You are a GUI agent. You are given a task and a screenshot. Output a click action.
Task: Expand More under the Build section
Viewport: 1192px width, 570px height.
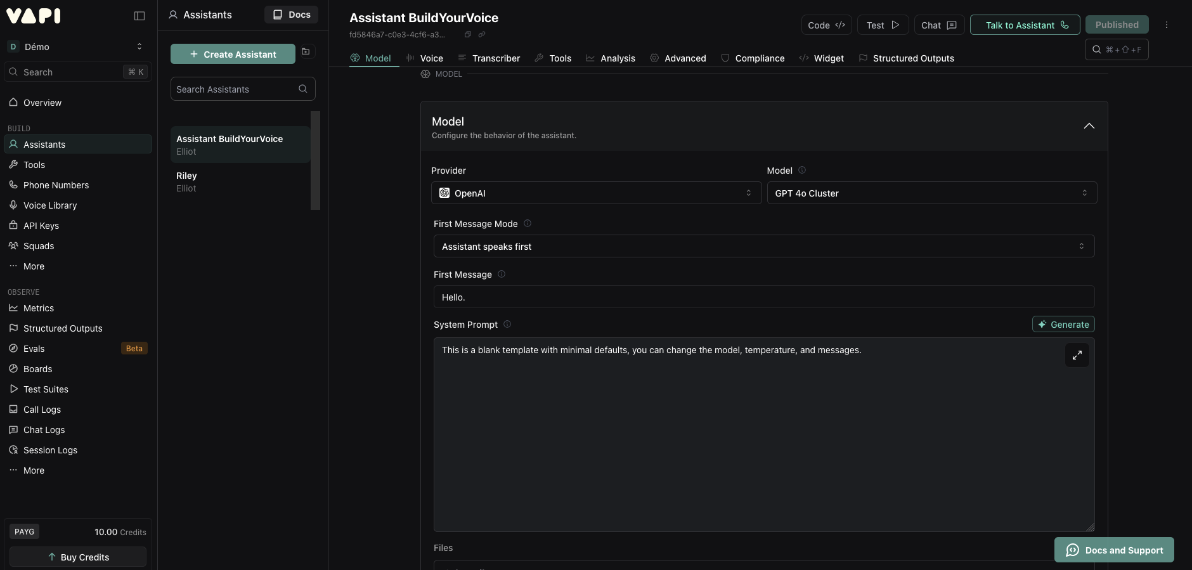(78, 266)
